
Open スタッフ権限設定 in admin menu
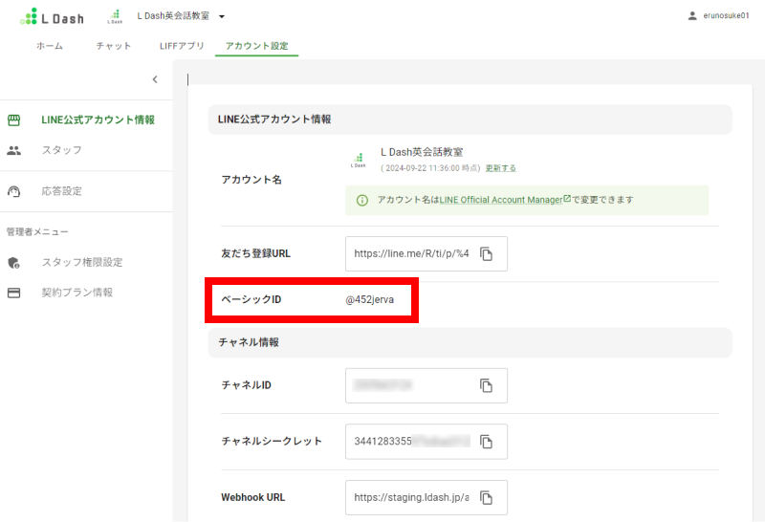click(x=82, y=263)
